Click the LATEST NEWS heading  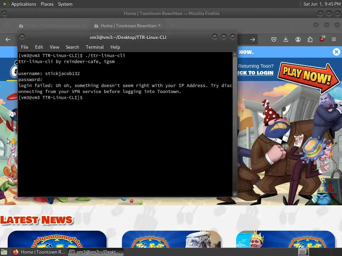coord(36,220)
